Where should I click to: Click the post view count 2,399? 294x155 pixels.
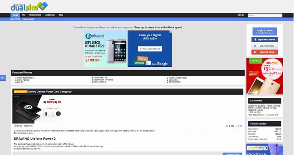[232, 126]
